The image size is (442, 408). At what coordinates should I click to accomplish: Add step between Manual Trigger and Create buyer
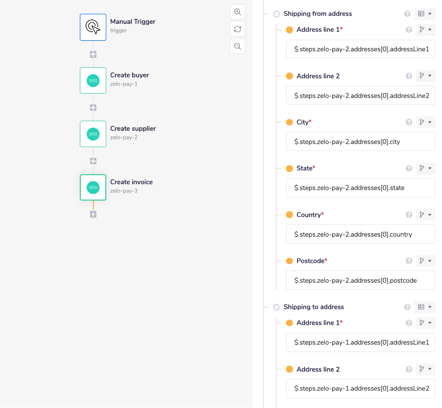point(93,54)
